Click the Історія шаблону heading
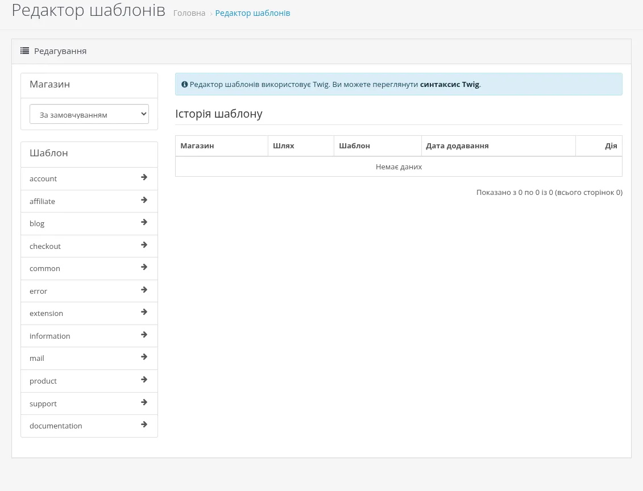The width and height of the screenshot is (643, 491). [218, 114]
